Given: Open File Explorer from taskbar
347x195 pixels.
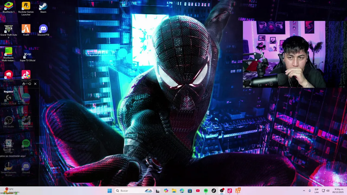Looking at the screenshot, I should (x=174, y=191).
